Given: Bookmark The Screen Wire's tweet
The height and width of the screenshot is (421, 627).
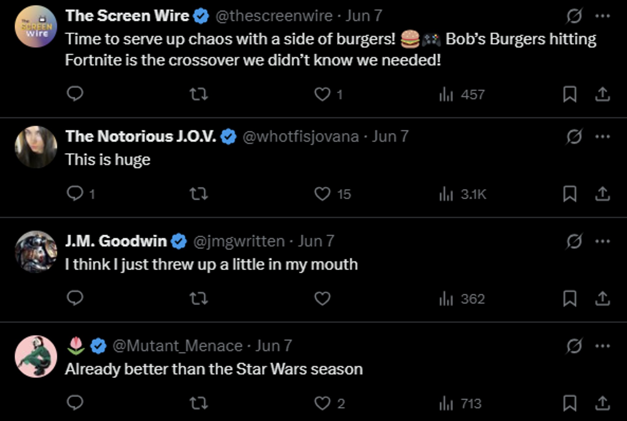Looking at the screenshot, I should tap(569, 94).
